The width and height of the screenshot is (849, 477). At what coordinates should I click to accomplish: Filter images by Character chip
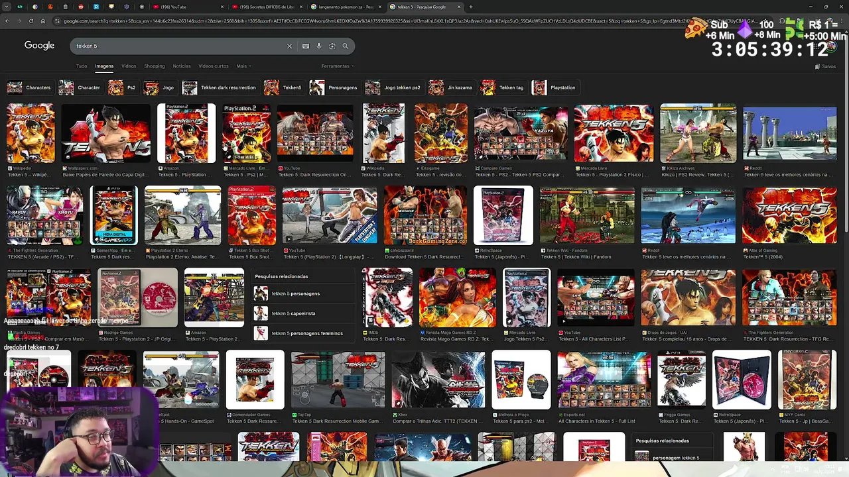click(x=80, y=87)
